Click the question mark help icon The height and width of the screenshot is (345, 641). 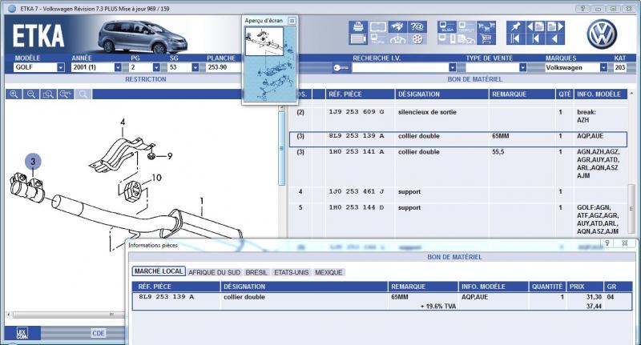pos(417,26)
